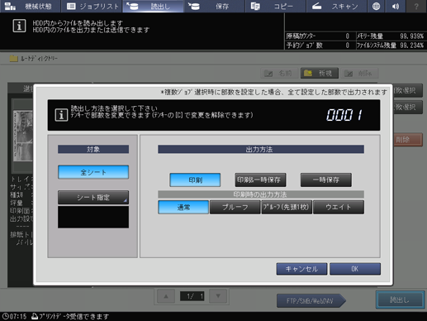
Task: Open the 機械状態 machine status tab
Action: 30,6
